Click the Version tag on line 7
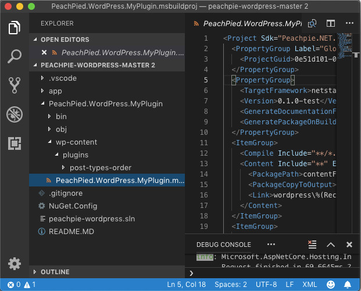This screenshot has width=361, height=291. tap(259, 100)
